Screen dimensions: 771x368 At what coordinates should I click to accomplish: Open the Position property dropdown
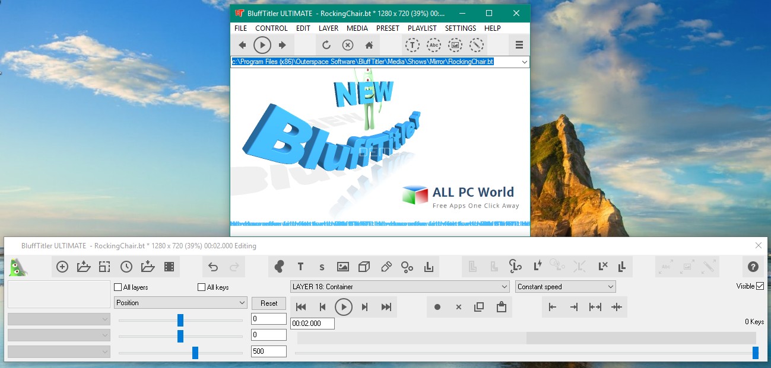tap(180, 303)
